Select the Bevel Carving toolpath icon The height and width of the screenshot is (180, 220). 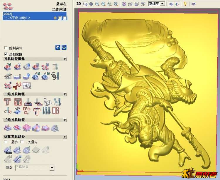click(38, 102)
